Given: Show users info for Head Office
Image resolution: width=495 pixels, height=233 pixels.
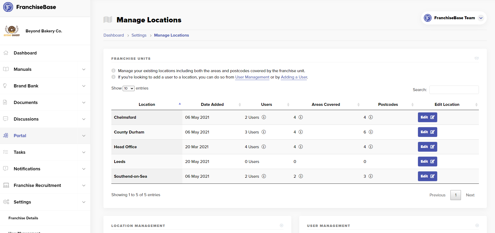Looking at the screenshot, I should click(x=264, y=147).
